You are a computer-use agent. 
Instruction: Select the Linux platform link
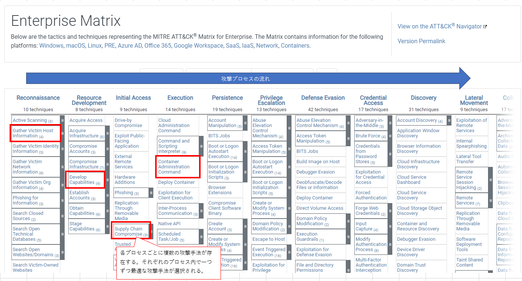click(x=95, y=45)
